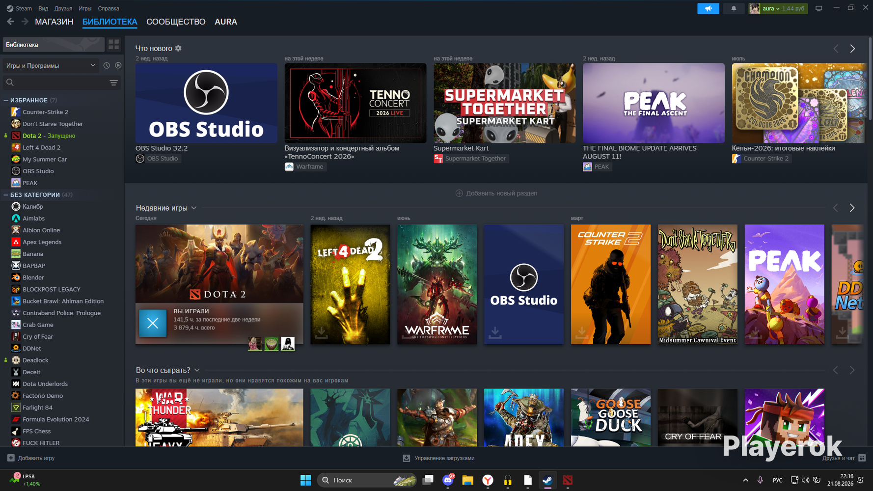Switch library to grid collections view
The image size is (873, 491).
click(x=114, y=45)
